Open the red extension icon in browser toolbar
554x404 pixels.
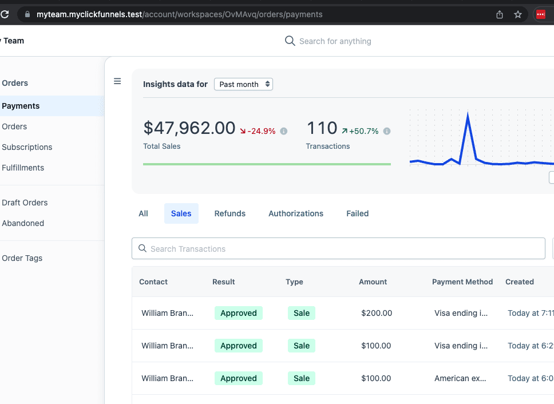pos(541,14)
